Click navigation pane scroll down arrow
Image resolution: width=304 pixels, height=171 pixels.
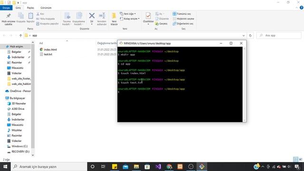click(x=33, y=155)
